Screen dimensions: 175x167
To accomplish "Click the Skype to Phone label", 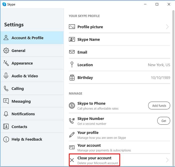I will pos(91,103).
